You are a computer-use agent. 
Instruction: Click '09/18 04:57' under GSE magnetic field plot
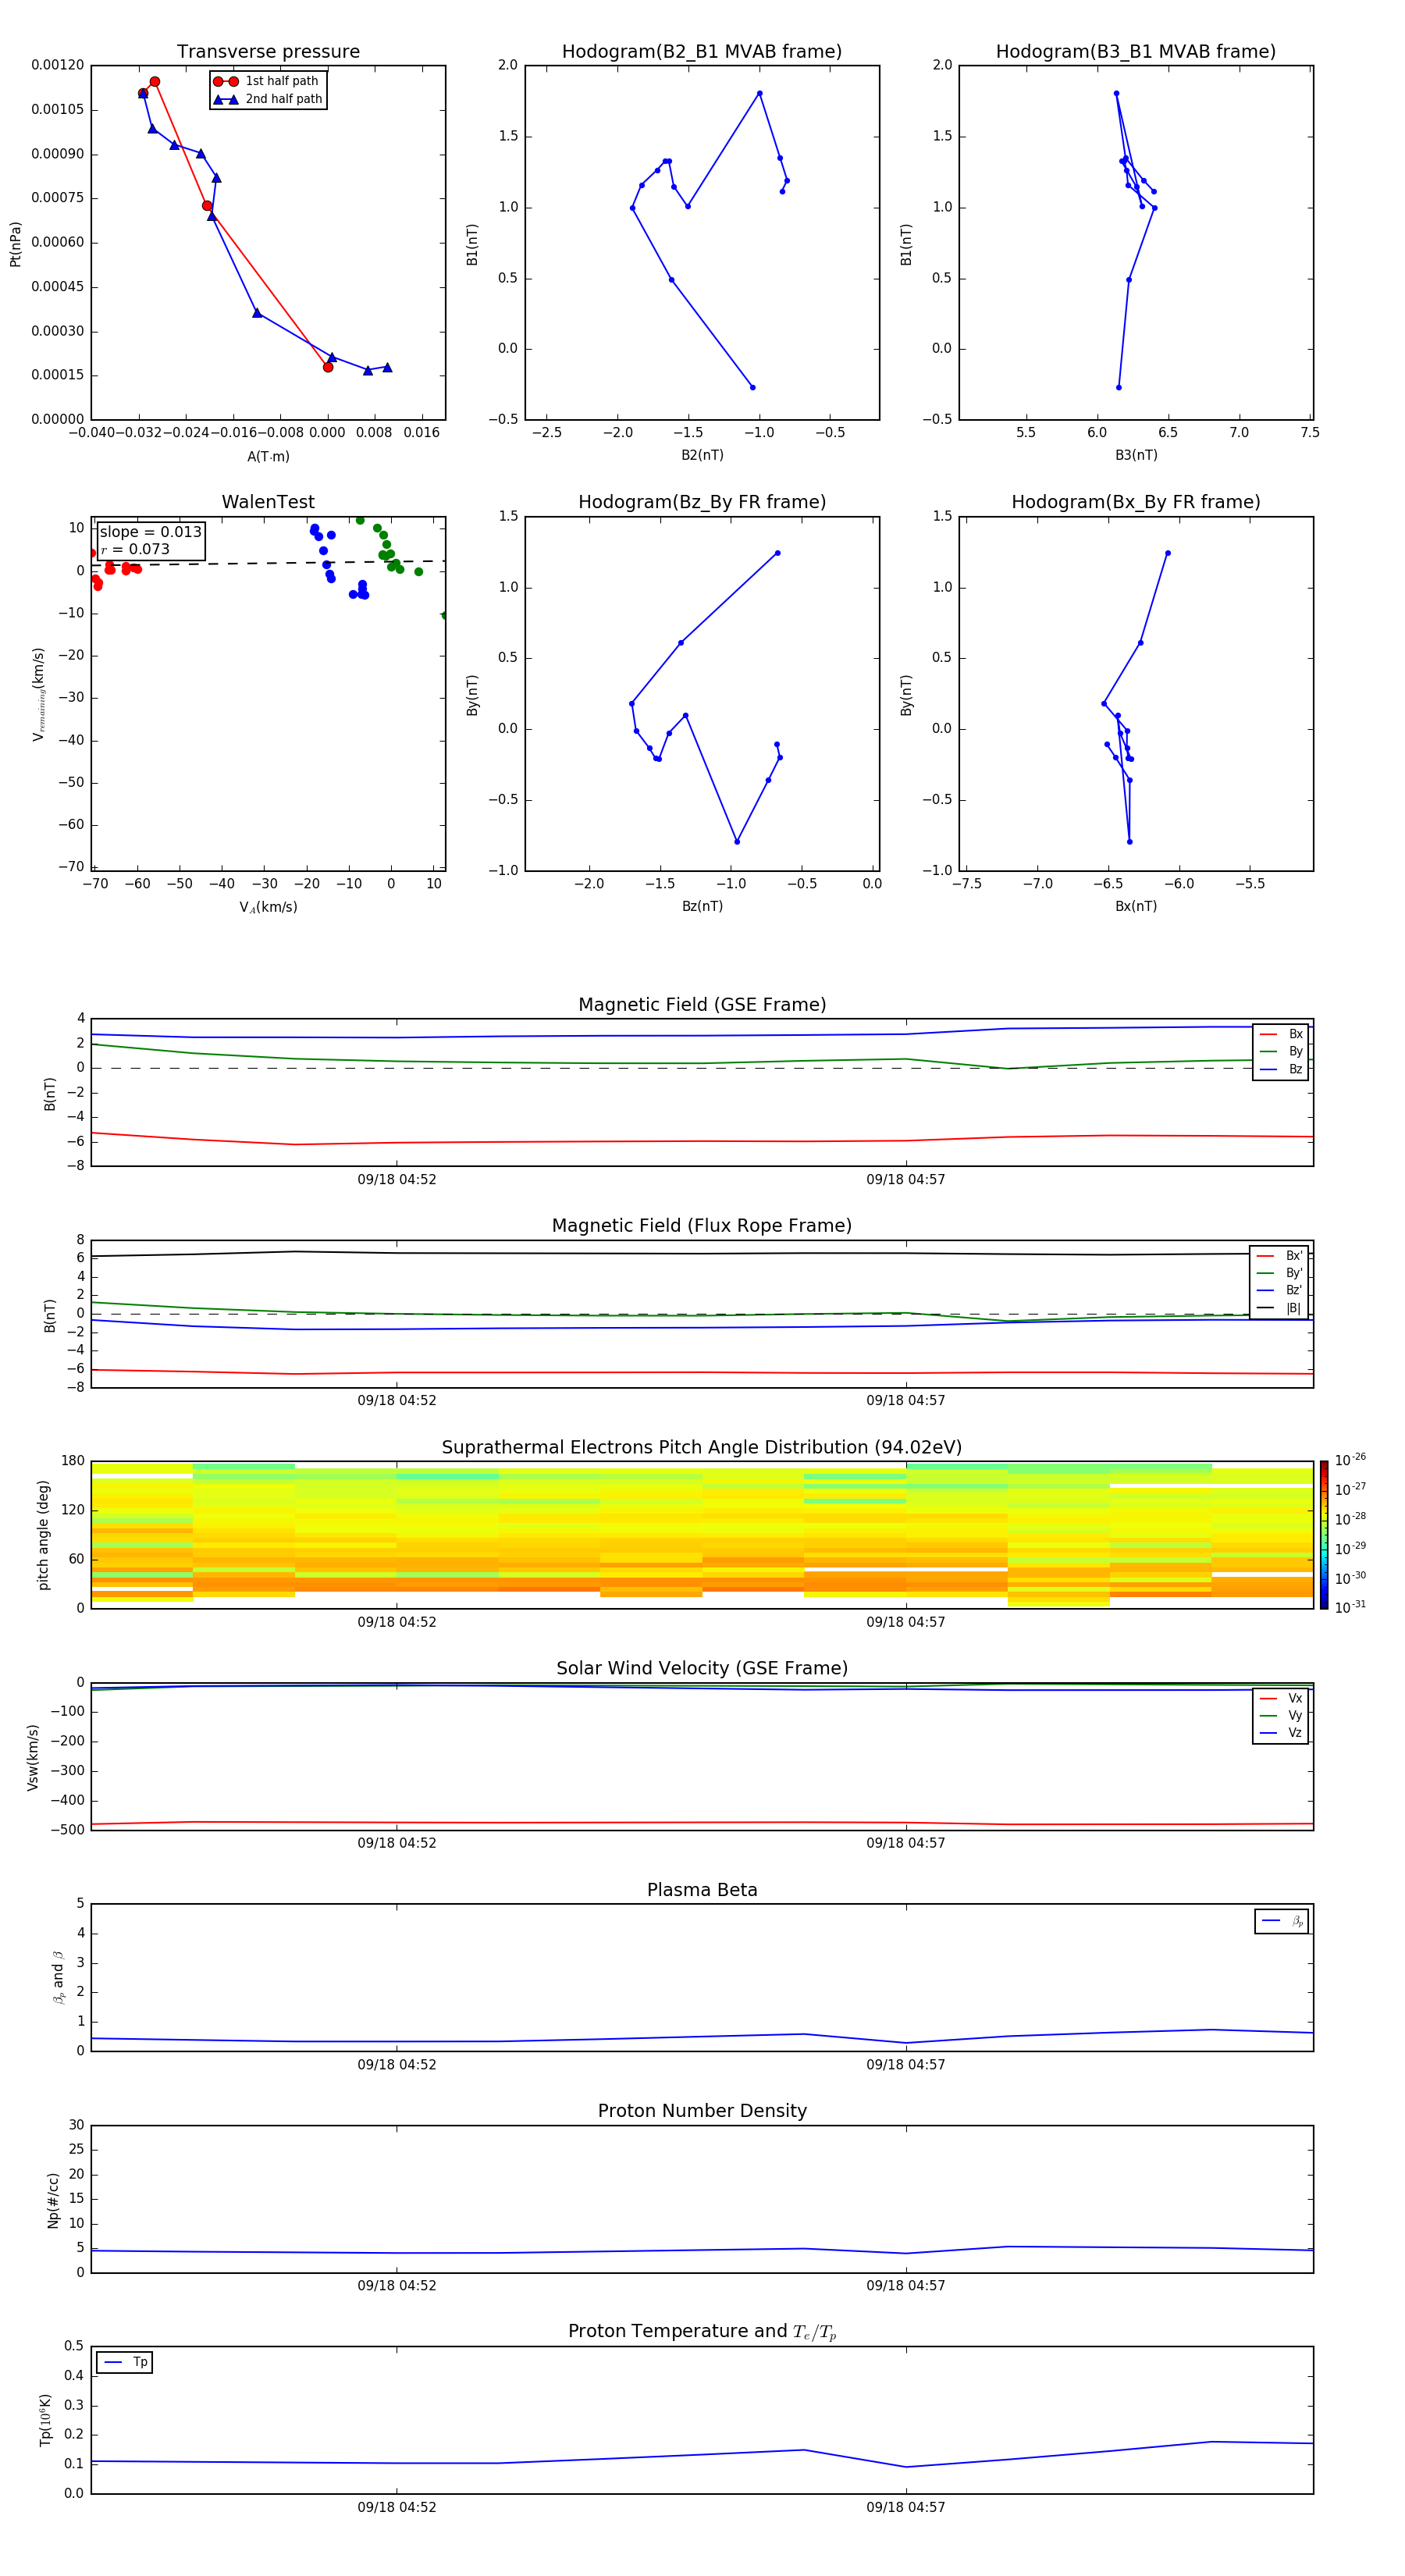tap(906, 1180)
